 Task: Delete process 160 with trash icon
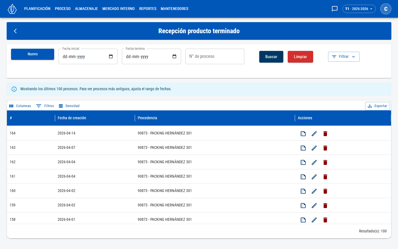pyautogui.click(x=325, y=191)
